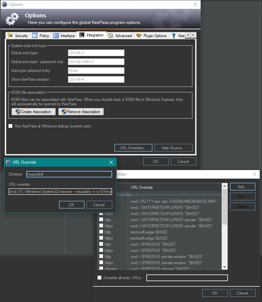Screen dimensions: 262x302
Task: Confirm the URL Override dialog with OK
Action: pos(72,205)
